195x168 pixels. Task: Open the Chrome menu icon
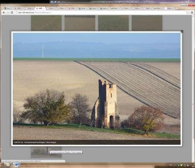[x=192, y=12]
